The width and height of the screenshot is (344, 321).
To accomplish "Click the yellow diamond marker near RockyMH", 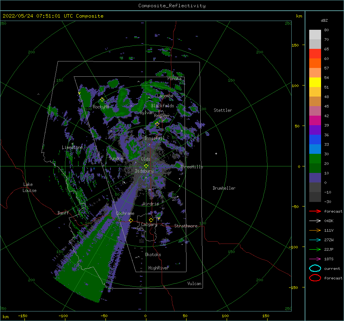I will [102, 100].
